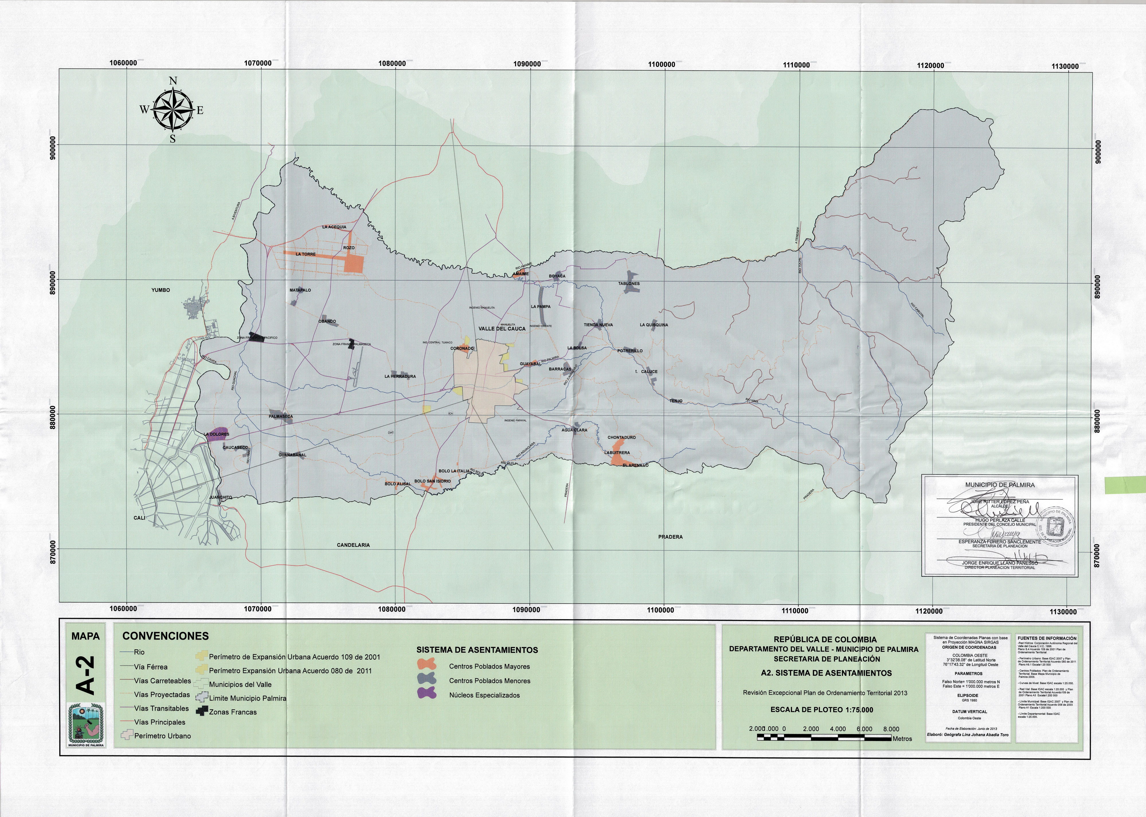Click the MATAPALO label

tap(300, 290)
